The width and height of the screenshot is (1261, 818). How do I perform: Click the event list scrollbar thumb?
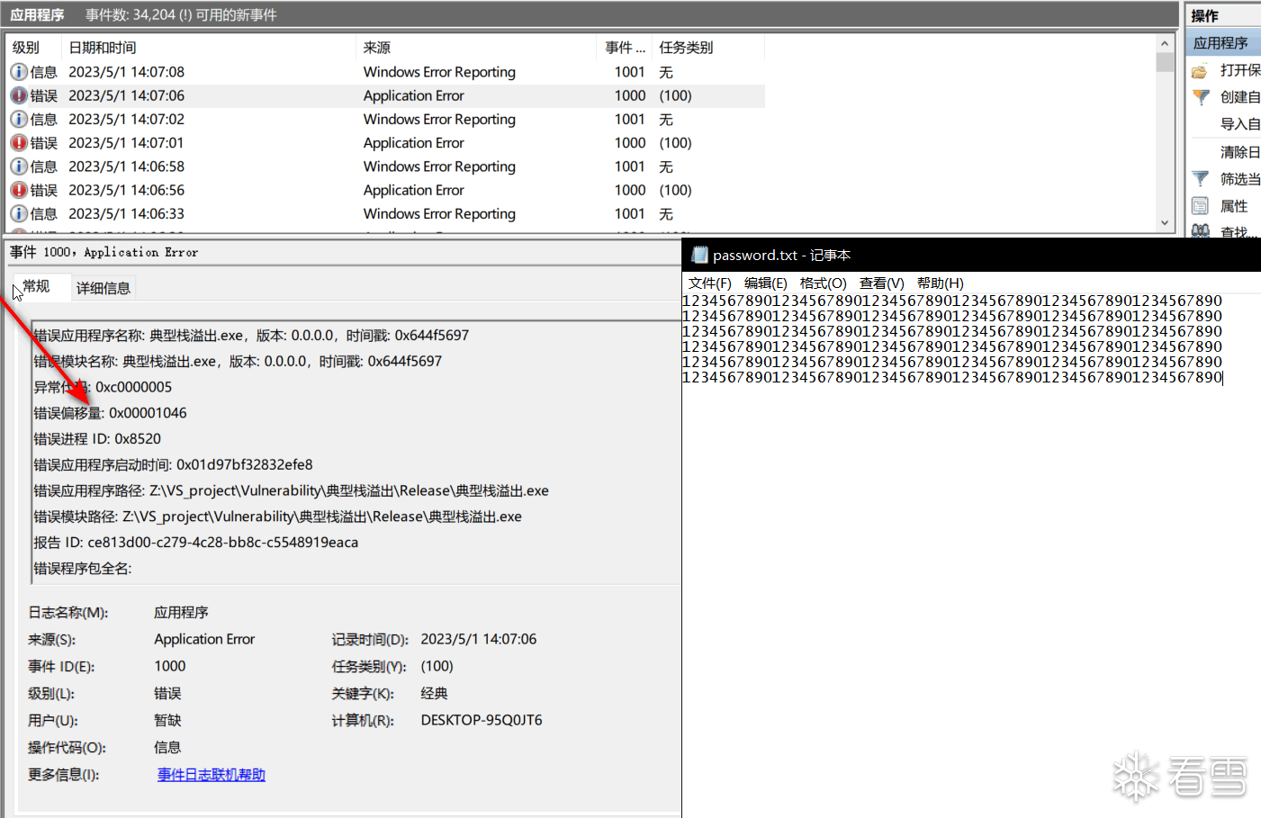pos(1165,62)
